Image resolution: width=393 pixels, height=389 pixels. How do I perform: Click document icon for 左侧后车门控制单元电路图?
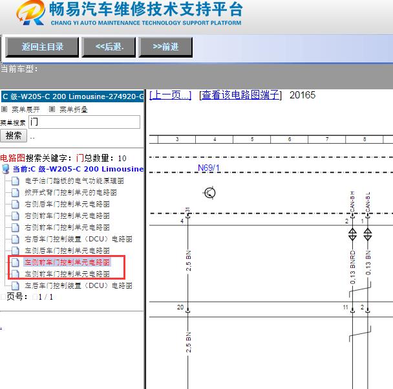point(16,250)
